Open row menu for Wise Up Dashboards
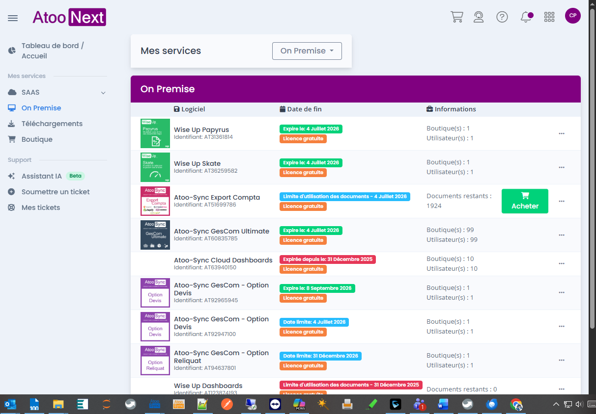This screenshot has width=596, height=414. coord(562,389)
